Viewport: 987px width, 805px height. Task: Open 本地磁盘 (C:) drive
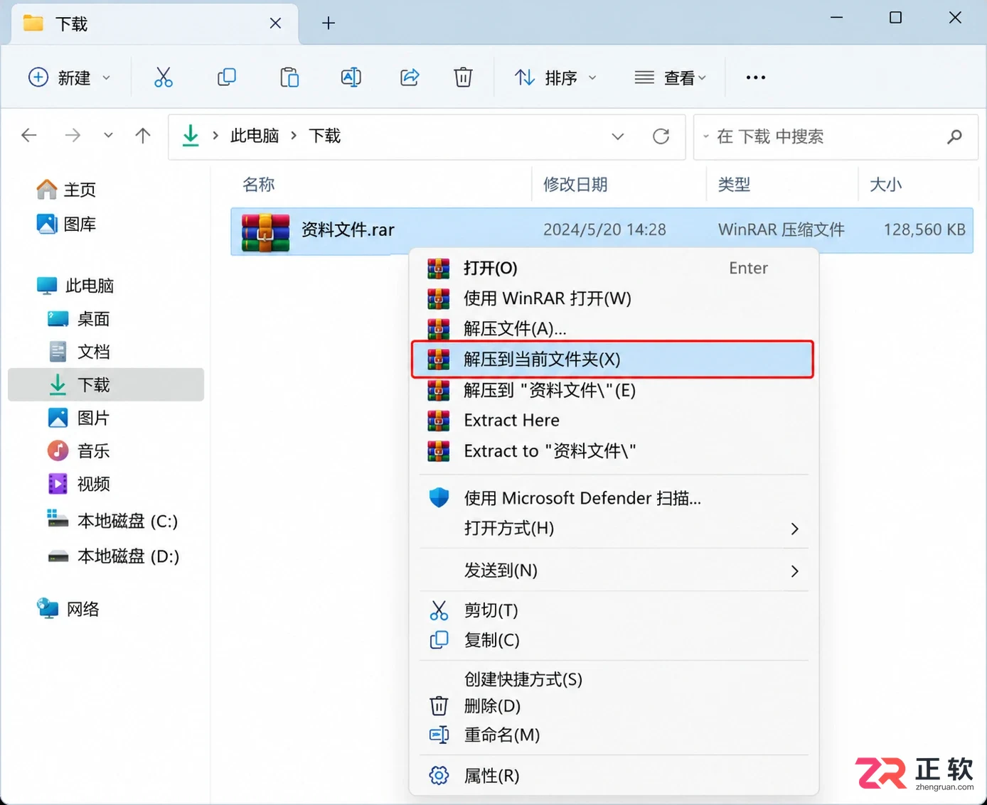pyautogui.click(x=112, y=521)
